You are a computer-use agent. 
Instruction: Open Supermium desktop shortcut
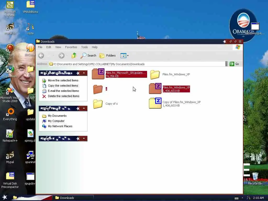point(10,72)
